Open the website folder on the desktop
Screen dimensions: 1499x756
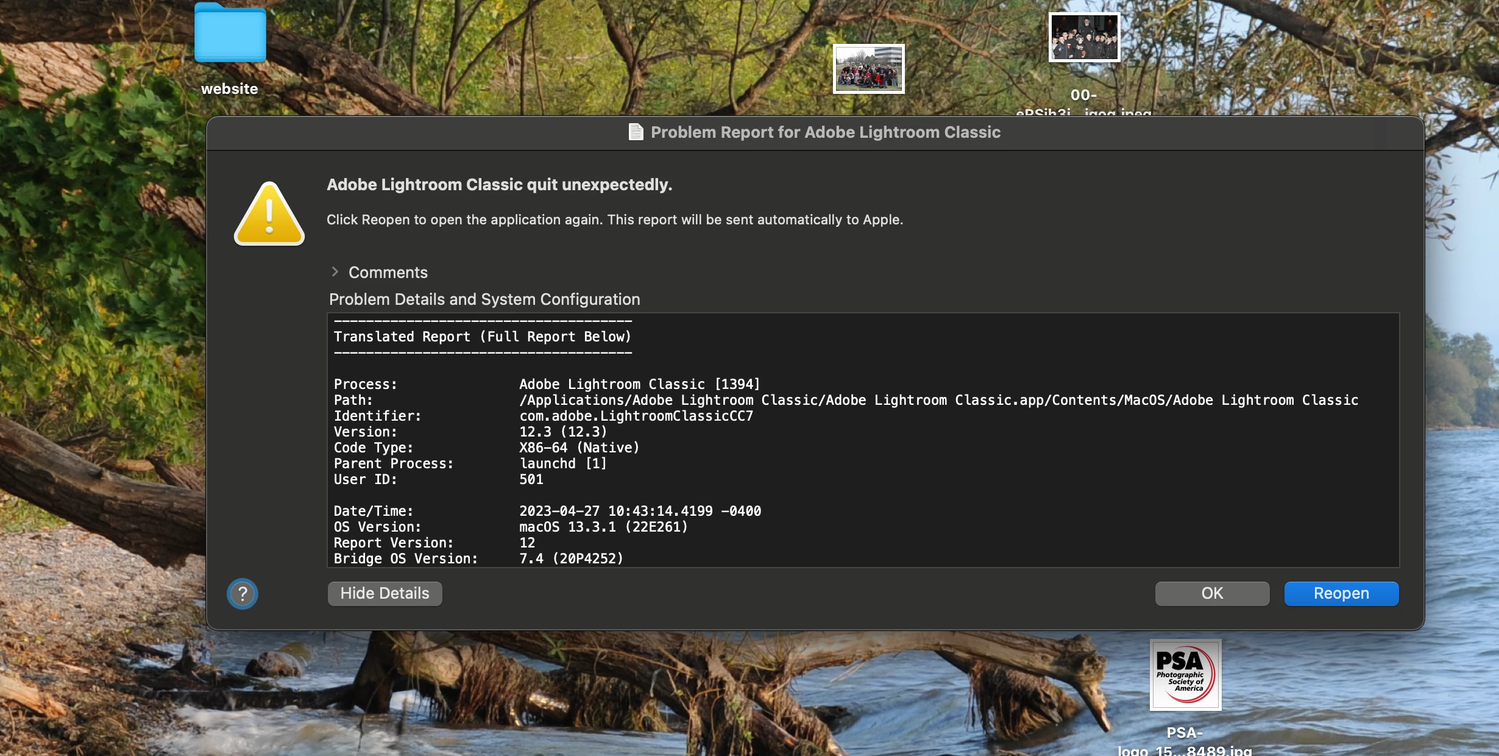pos(230,34)
